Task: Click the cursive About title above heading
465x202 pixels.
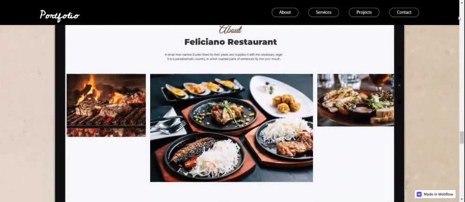Action: (231, 29)
